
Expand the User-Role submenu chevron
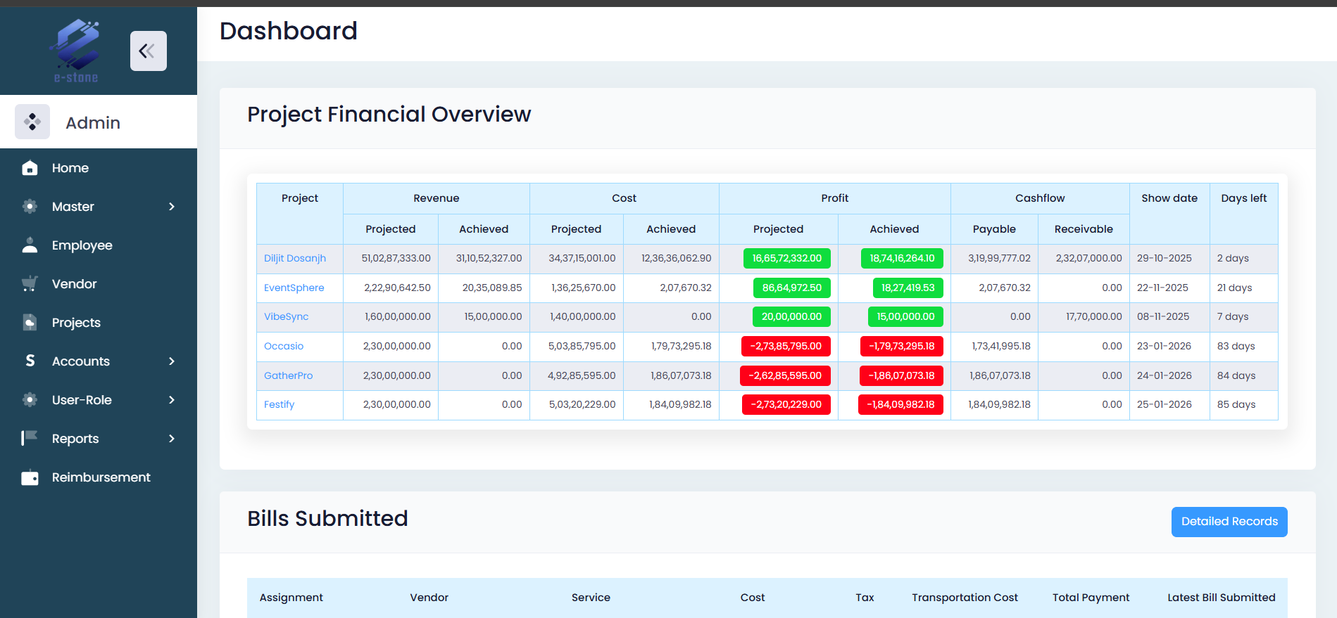click(x=172, y=400)
